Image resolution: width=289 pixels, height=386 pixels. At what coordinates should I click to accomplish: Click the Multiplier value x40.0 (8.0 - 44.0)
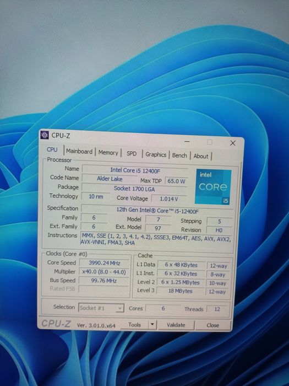pos(103,272)
